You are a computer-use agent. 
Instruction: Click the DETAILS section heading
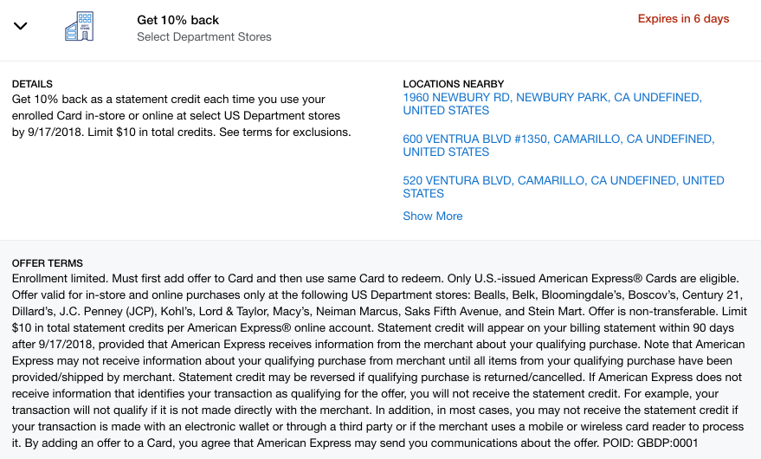(x=32, y=84)
